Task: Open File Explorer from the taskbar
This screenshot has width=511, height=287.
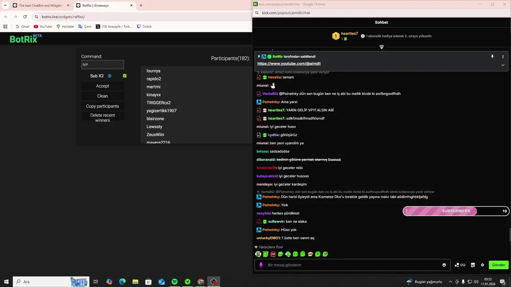Action: pos(135,282)
